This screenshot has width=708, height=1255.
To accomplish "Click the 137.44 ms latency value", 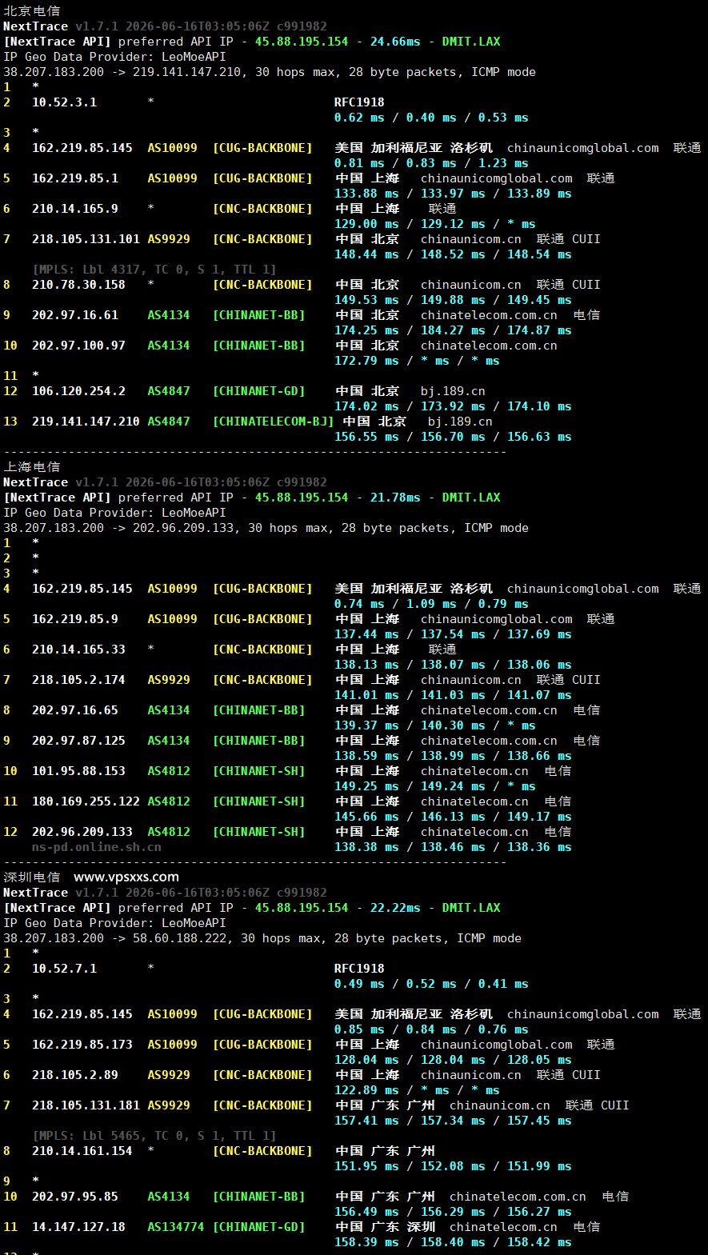I will coord(366,634).
